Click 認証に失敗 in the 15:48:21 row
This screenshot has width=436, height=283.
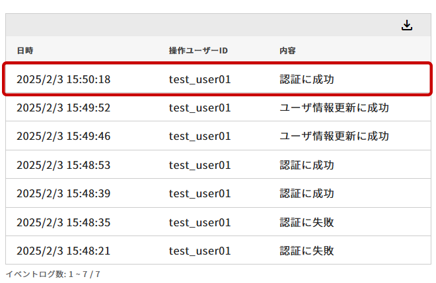(x=307, y=251)
